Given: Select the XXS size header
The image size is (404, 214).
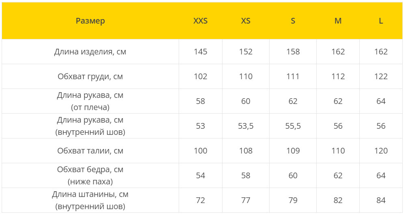Looking at the screenshot, I should (x=201, y=21).
